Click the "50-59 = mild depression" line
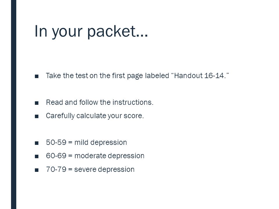Screen dimensions: 279x209 coord(86,143)
